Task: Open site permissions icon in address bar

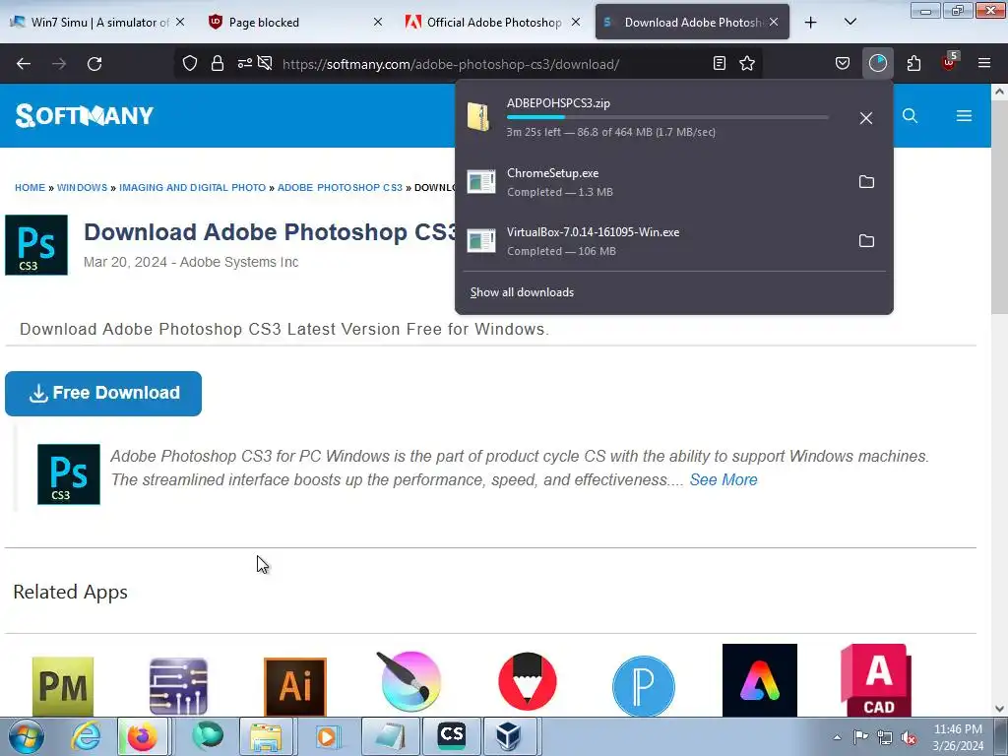Action: 245,63
